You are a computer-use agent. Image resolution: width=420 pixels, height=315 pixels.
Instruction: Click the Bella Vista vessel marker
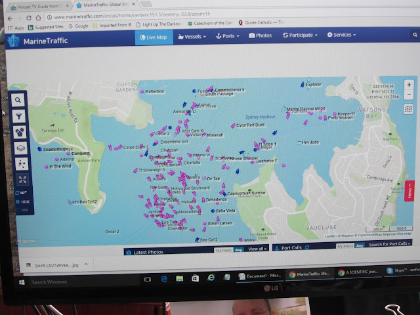click(x=213, y=211)
